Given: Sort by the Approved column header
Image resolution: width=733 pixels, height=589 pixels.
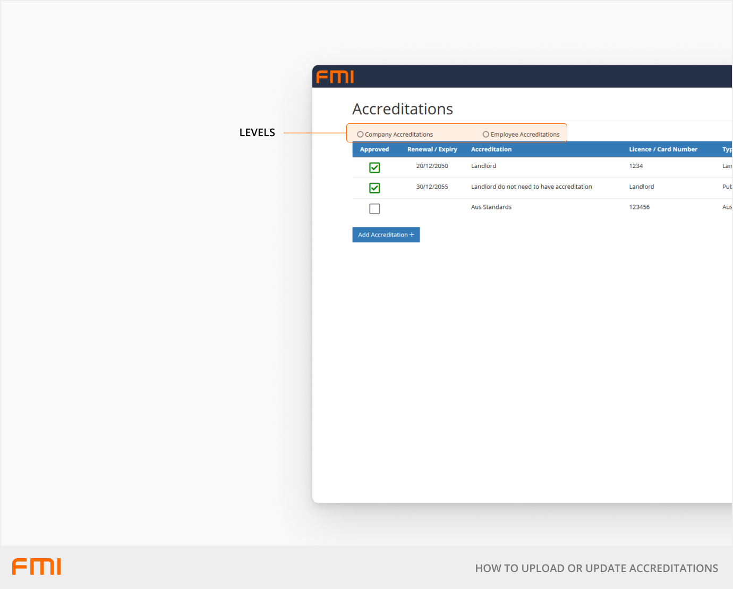Looking at the screenshot, I should 374,149.
